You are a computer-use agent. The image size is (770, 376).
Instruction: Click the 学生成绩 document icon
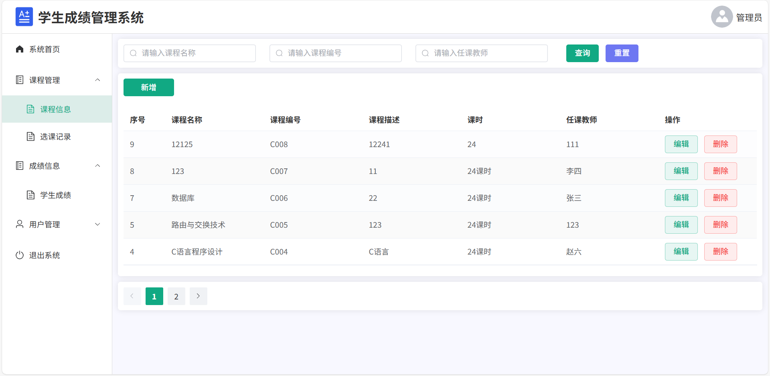[x=31, y=195]
